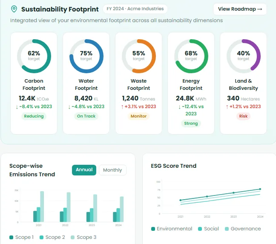Screen dimensions: 276x244
Task: Click the Risk status badge
Action: (x=243, y=116)
